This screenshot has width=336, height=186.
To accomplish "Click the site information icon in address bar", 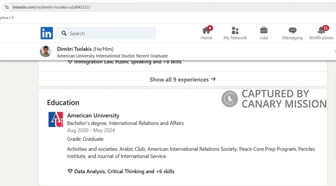I will coord(7,7).
